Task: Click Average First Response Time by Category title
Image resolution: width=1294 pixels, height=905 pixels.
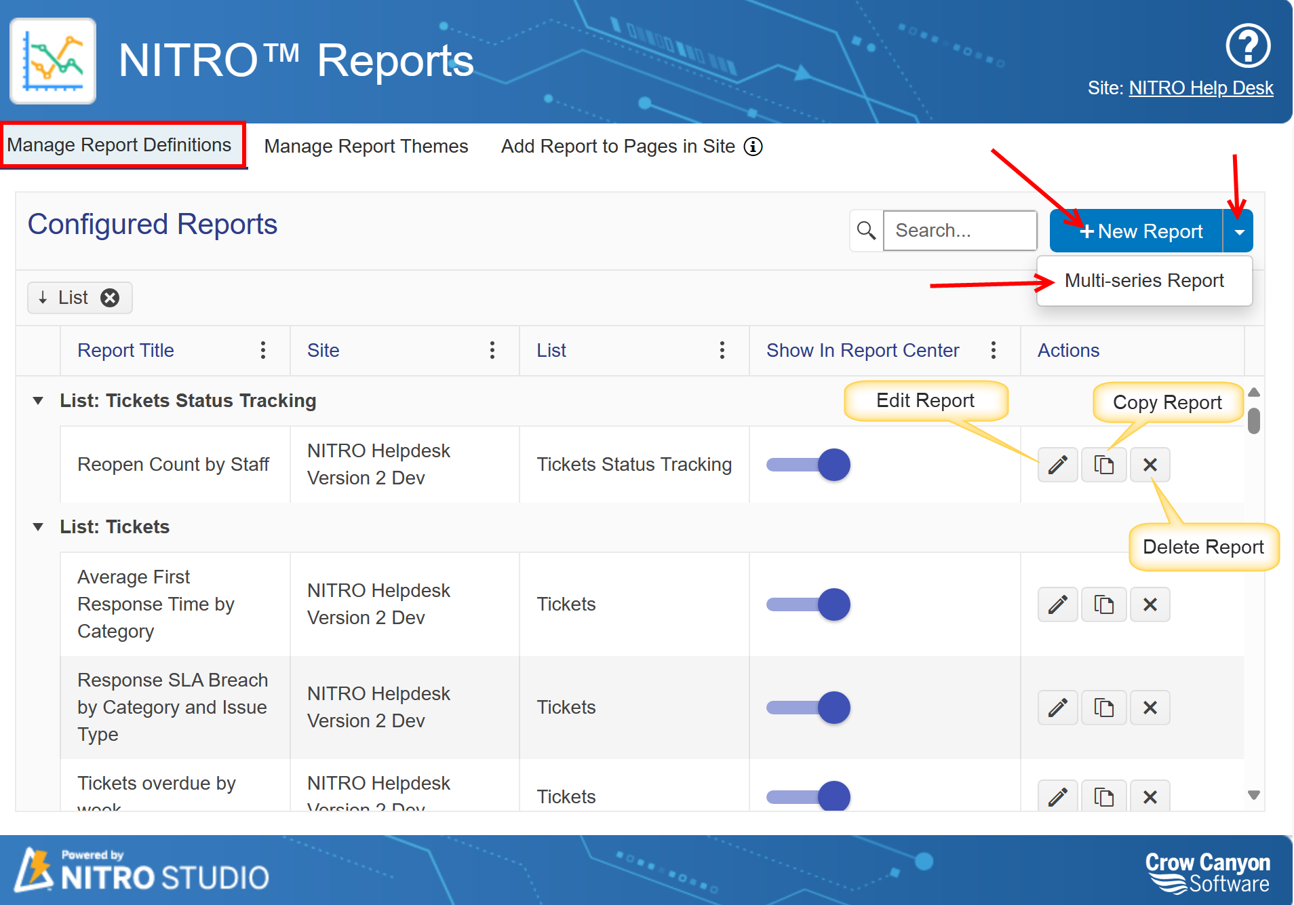Action: click(x=156, y=604)
